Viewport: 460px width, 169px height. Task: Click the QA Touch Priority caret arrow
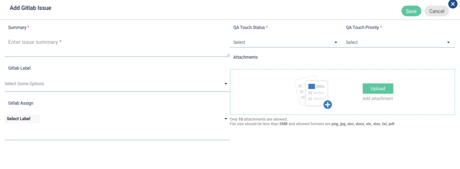pos(448,42)
